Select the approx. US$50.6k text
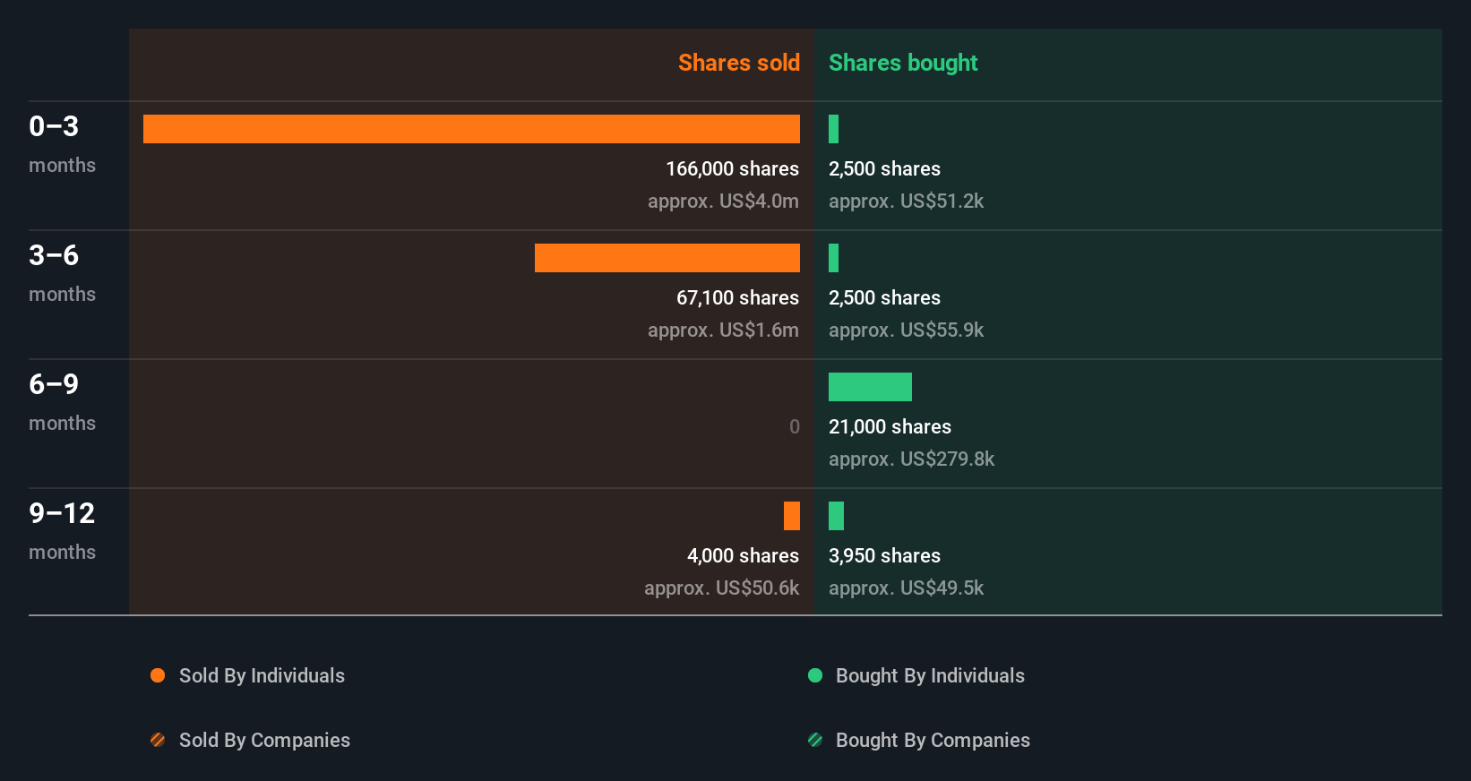 point(721,588)
